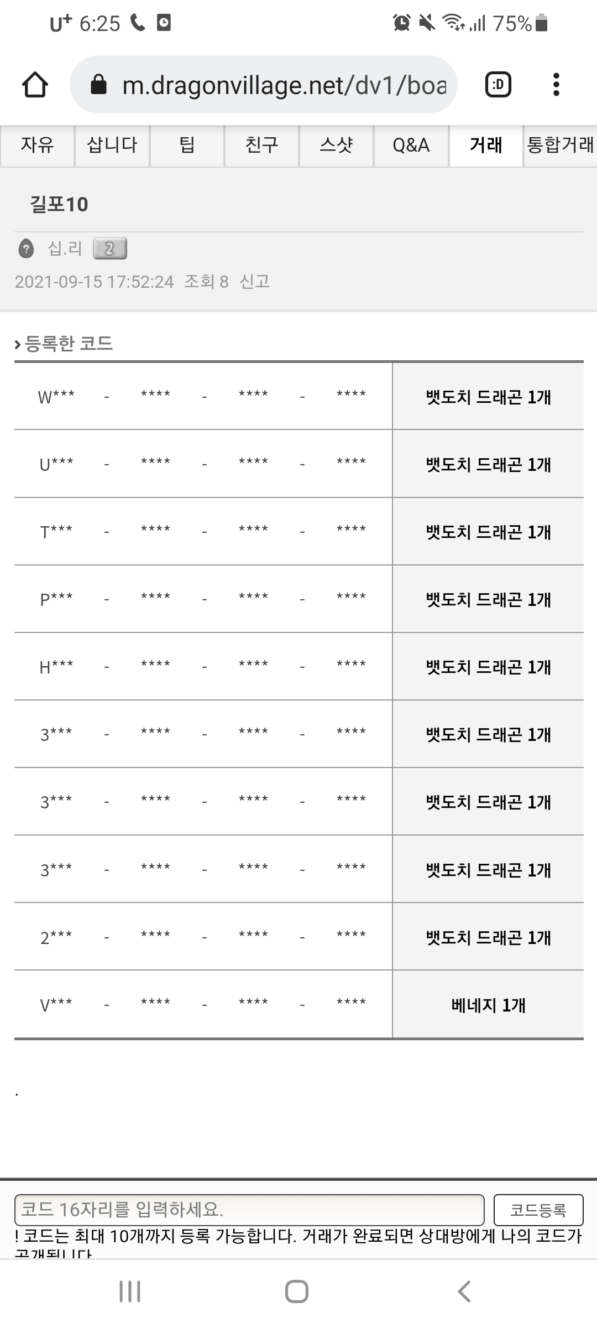
Task: Open the browser three-dot menu
Action: click(x=556, y=85)
